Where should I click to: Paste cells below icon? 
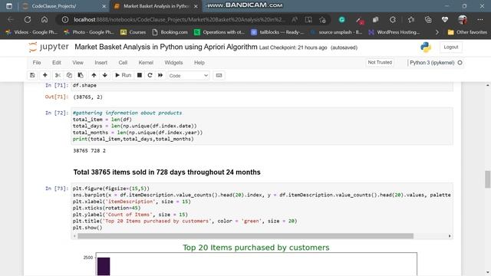click(81, 75)
